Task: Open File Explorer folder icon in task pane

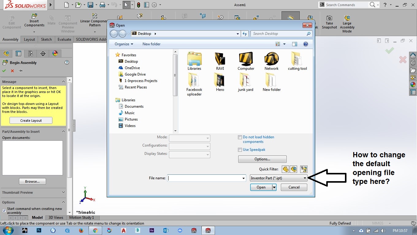Action: tap(413, 70)
